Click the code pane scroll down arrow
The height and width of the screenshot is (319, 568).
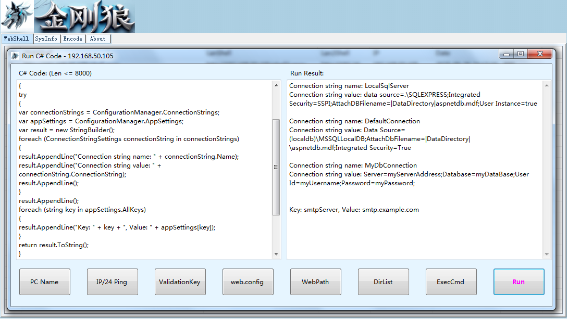(276, 254)
